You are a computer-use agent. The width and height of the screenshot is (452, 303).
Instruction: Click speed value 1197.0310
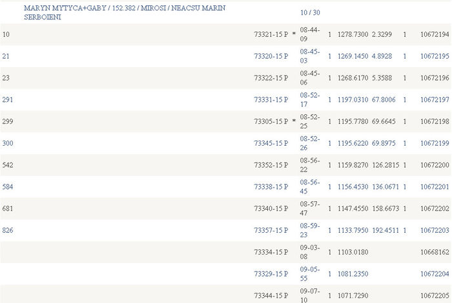(x=352, y=100)
